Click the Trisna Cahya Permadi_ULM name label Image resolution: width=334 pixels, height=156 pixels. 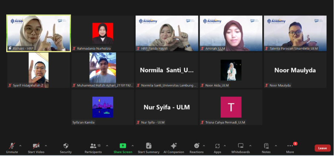click(225, 122)
